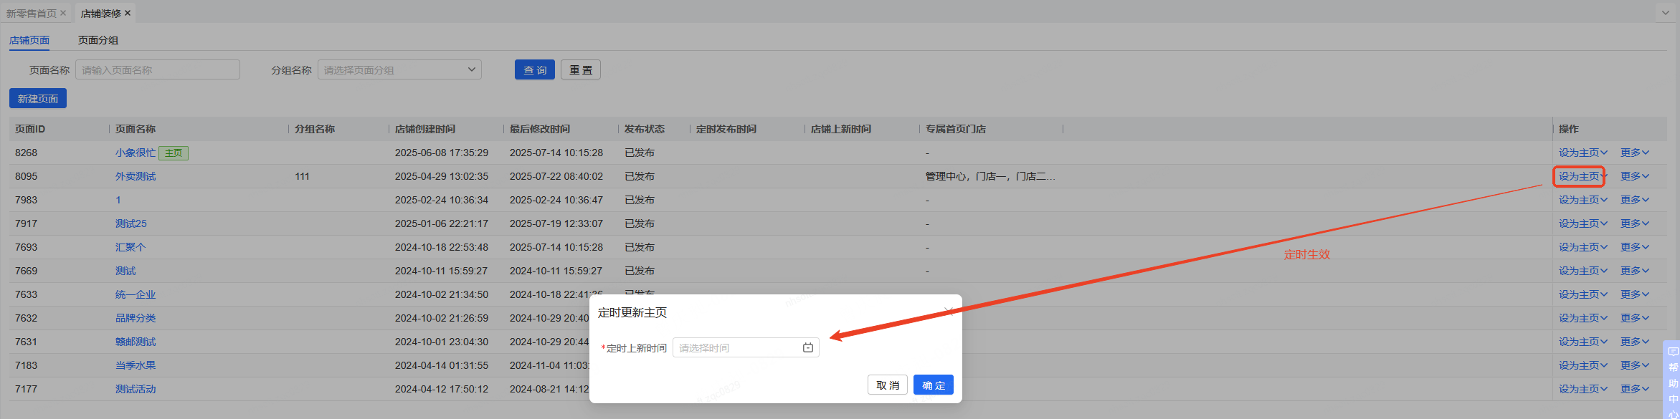The image size is (1680, 419).
Task: Open 设为主页 dropdown for 测试活动 row
Action: click(x=1583, y=389)
